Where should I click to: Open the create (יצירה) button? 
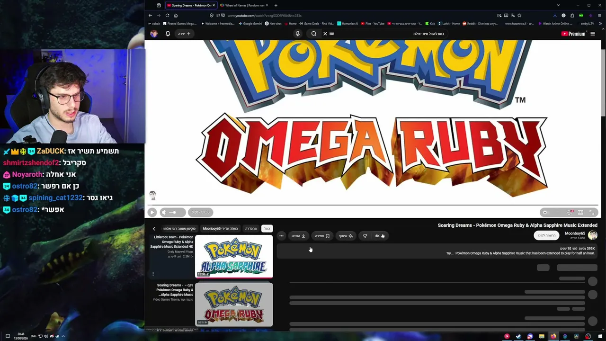[x=184, y=34]
